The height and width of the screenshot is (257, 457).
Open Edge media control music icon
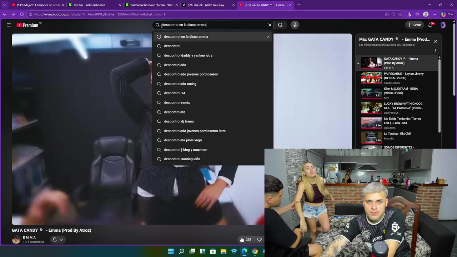[409, 14]
